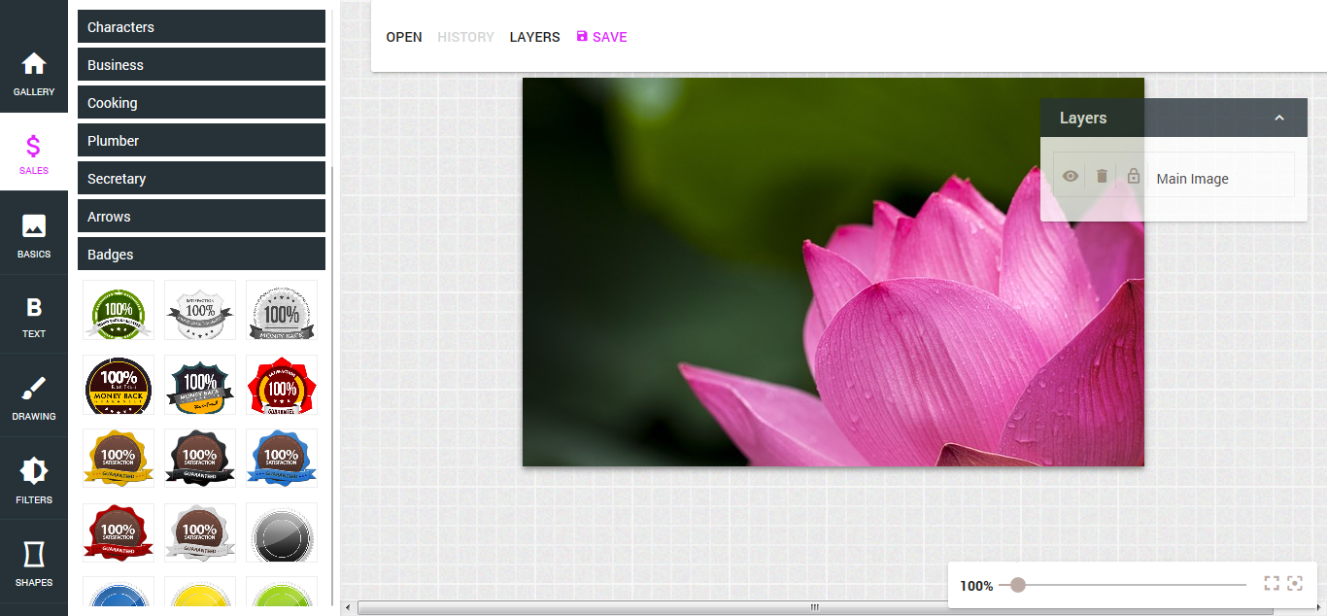The height and width of the screenshot is (616, 1327).
Task: Switch to the Sales sidebar tab
Action: (x=34, y=154)
